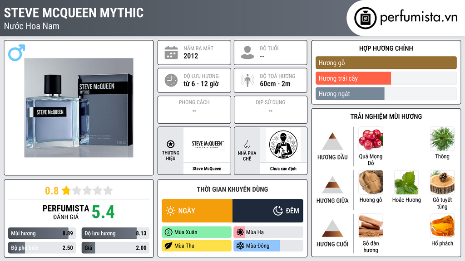465x261 pixels.
Task: Click the clock icon beside Độ lưu hương
Action: click(x=171, y=80)
